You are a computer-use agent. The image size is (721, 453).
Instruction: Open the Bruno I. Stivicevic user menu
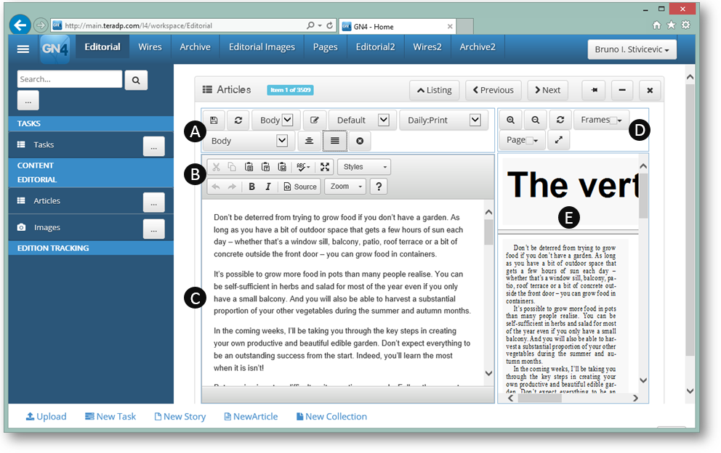click(632, 49)
